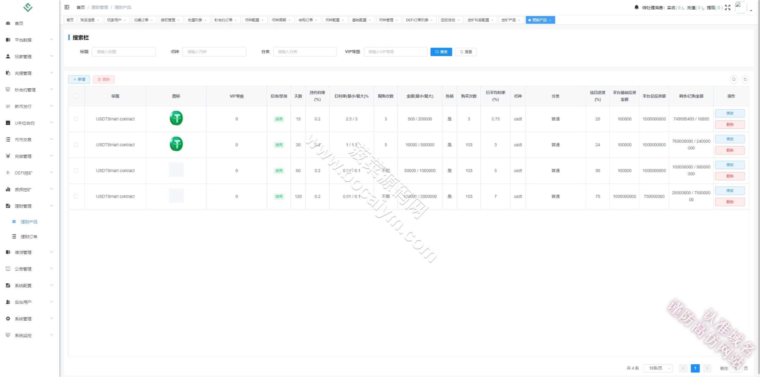Check the 15-day USDTSmart contract row checkbox
760x377 pixels.
76,119
